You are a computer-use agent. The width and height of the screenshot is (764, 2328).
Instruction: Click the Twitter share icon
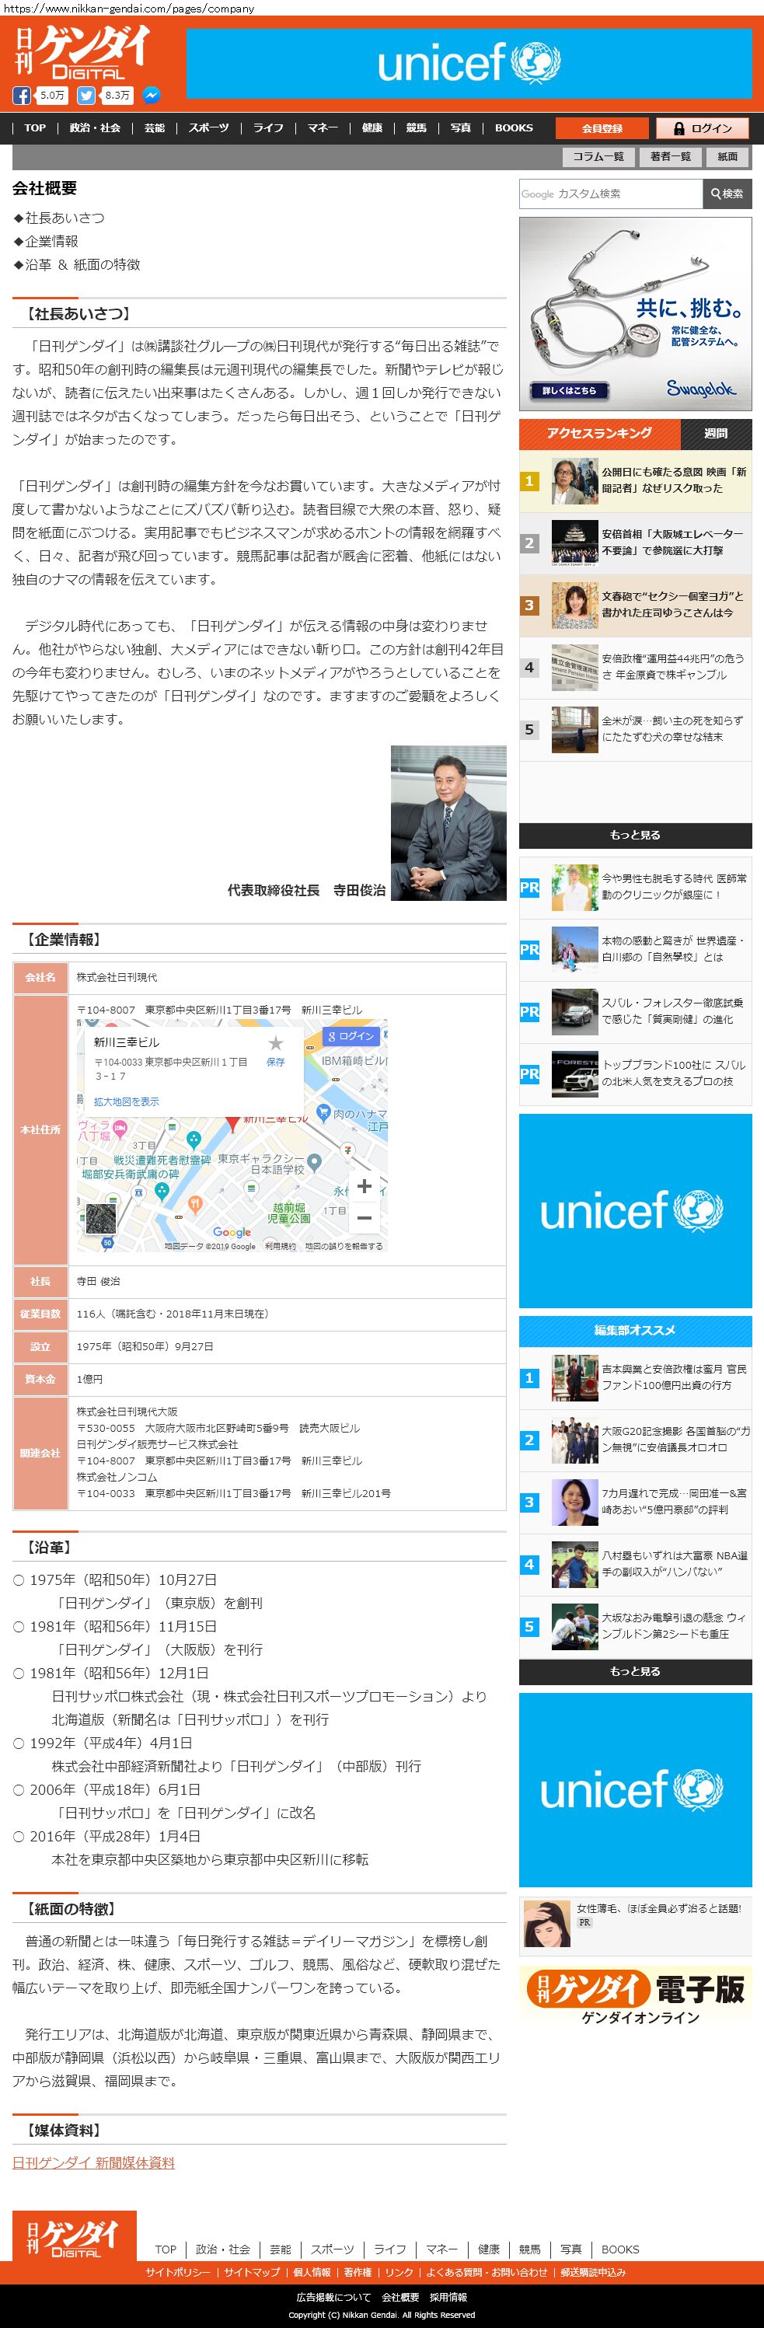pos(86,95)
